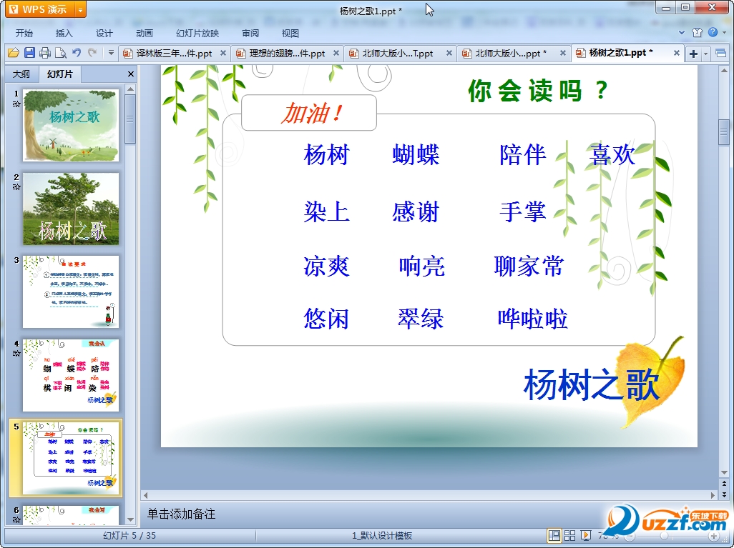Switch to slide sorter view

coord(569,535)
